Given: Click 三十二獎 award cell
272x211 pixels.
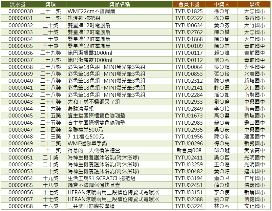Looking at the screenshot, I should [51, 11].
